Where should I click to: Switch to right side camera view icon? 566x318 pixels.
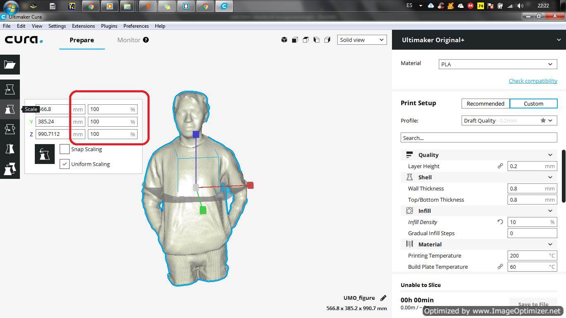327,40
